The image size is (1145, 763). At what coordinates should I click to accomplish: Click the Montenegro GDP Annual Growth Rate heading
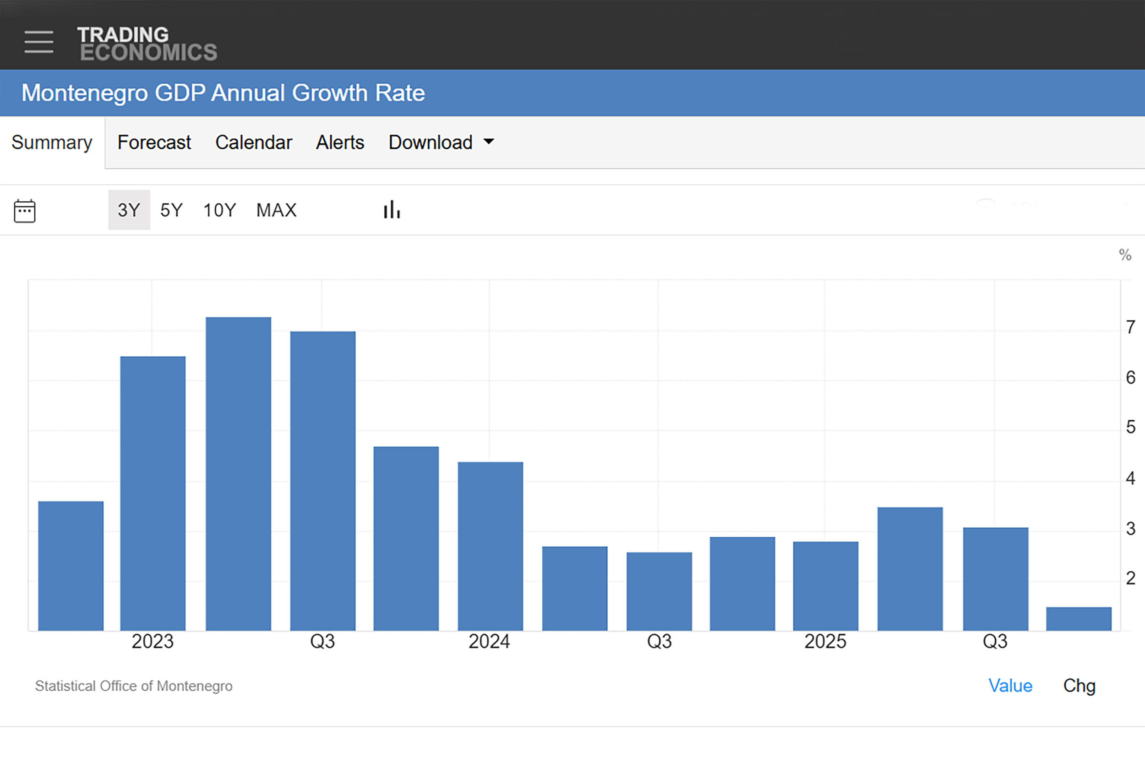[223, 93]
